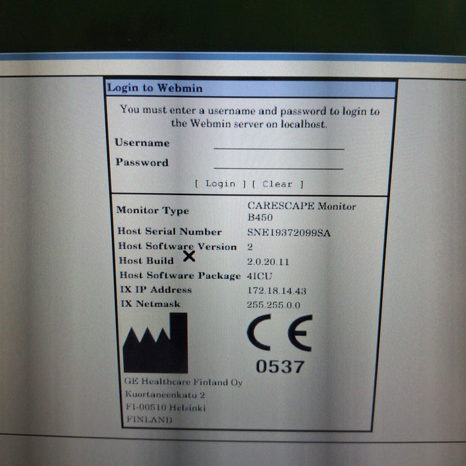Click the CE conformity mark

coord(280,333)
